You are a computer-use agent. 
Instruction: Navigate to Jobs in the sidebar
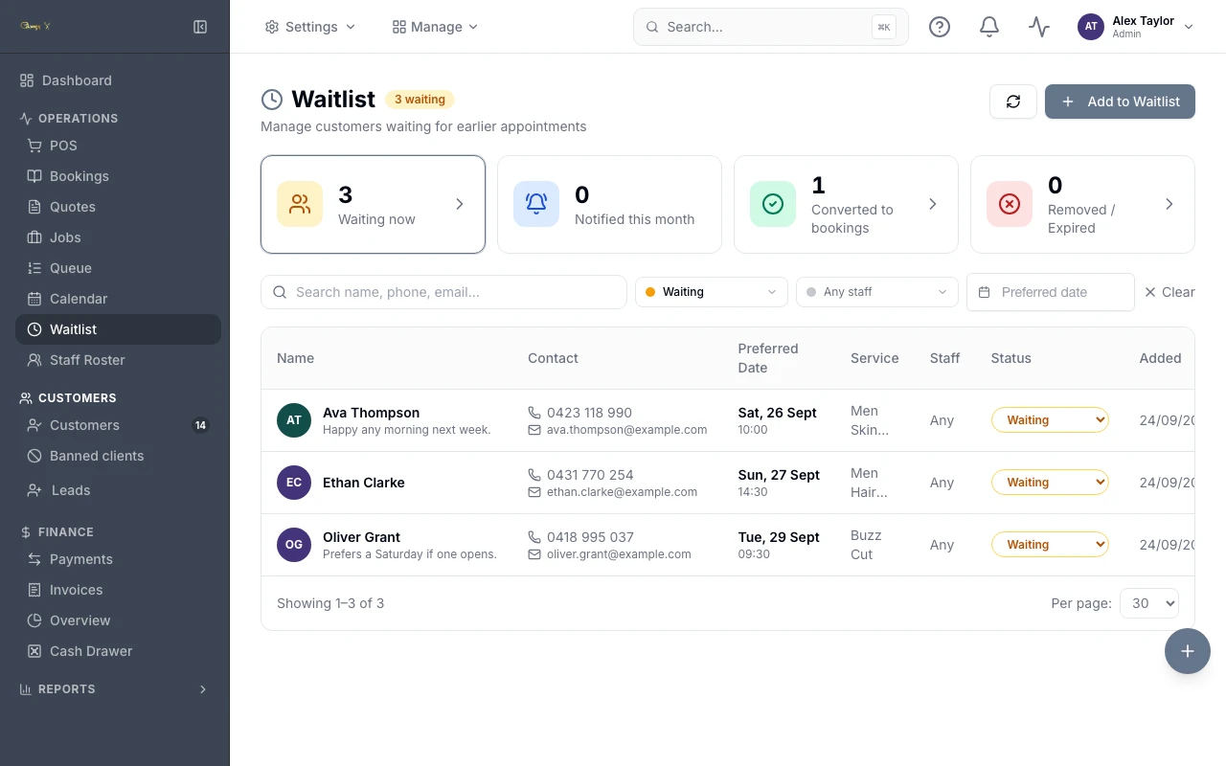(x=119, y=237)
